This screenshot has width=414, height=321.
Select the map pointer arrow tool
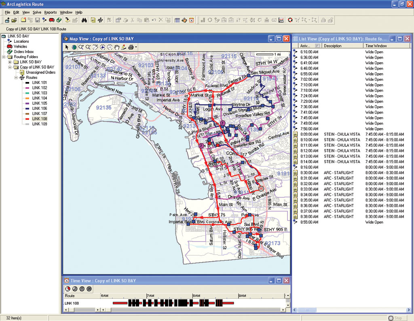tap(68, 47)
